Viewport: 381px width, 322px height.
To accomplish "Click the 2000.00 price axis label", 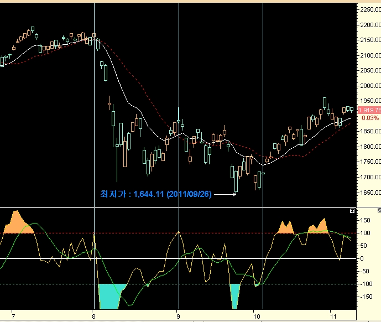I will (369, 86).
